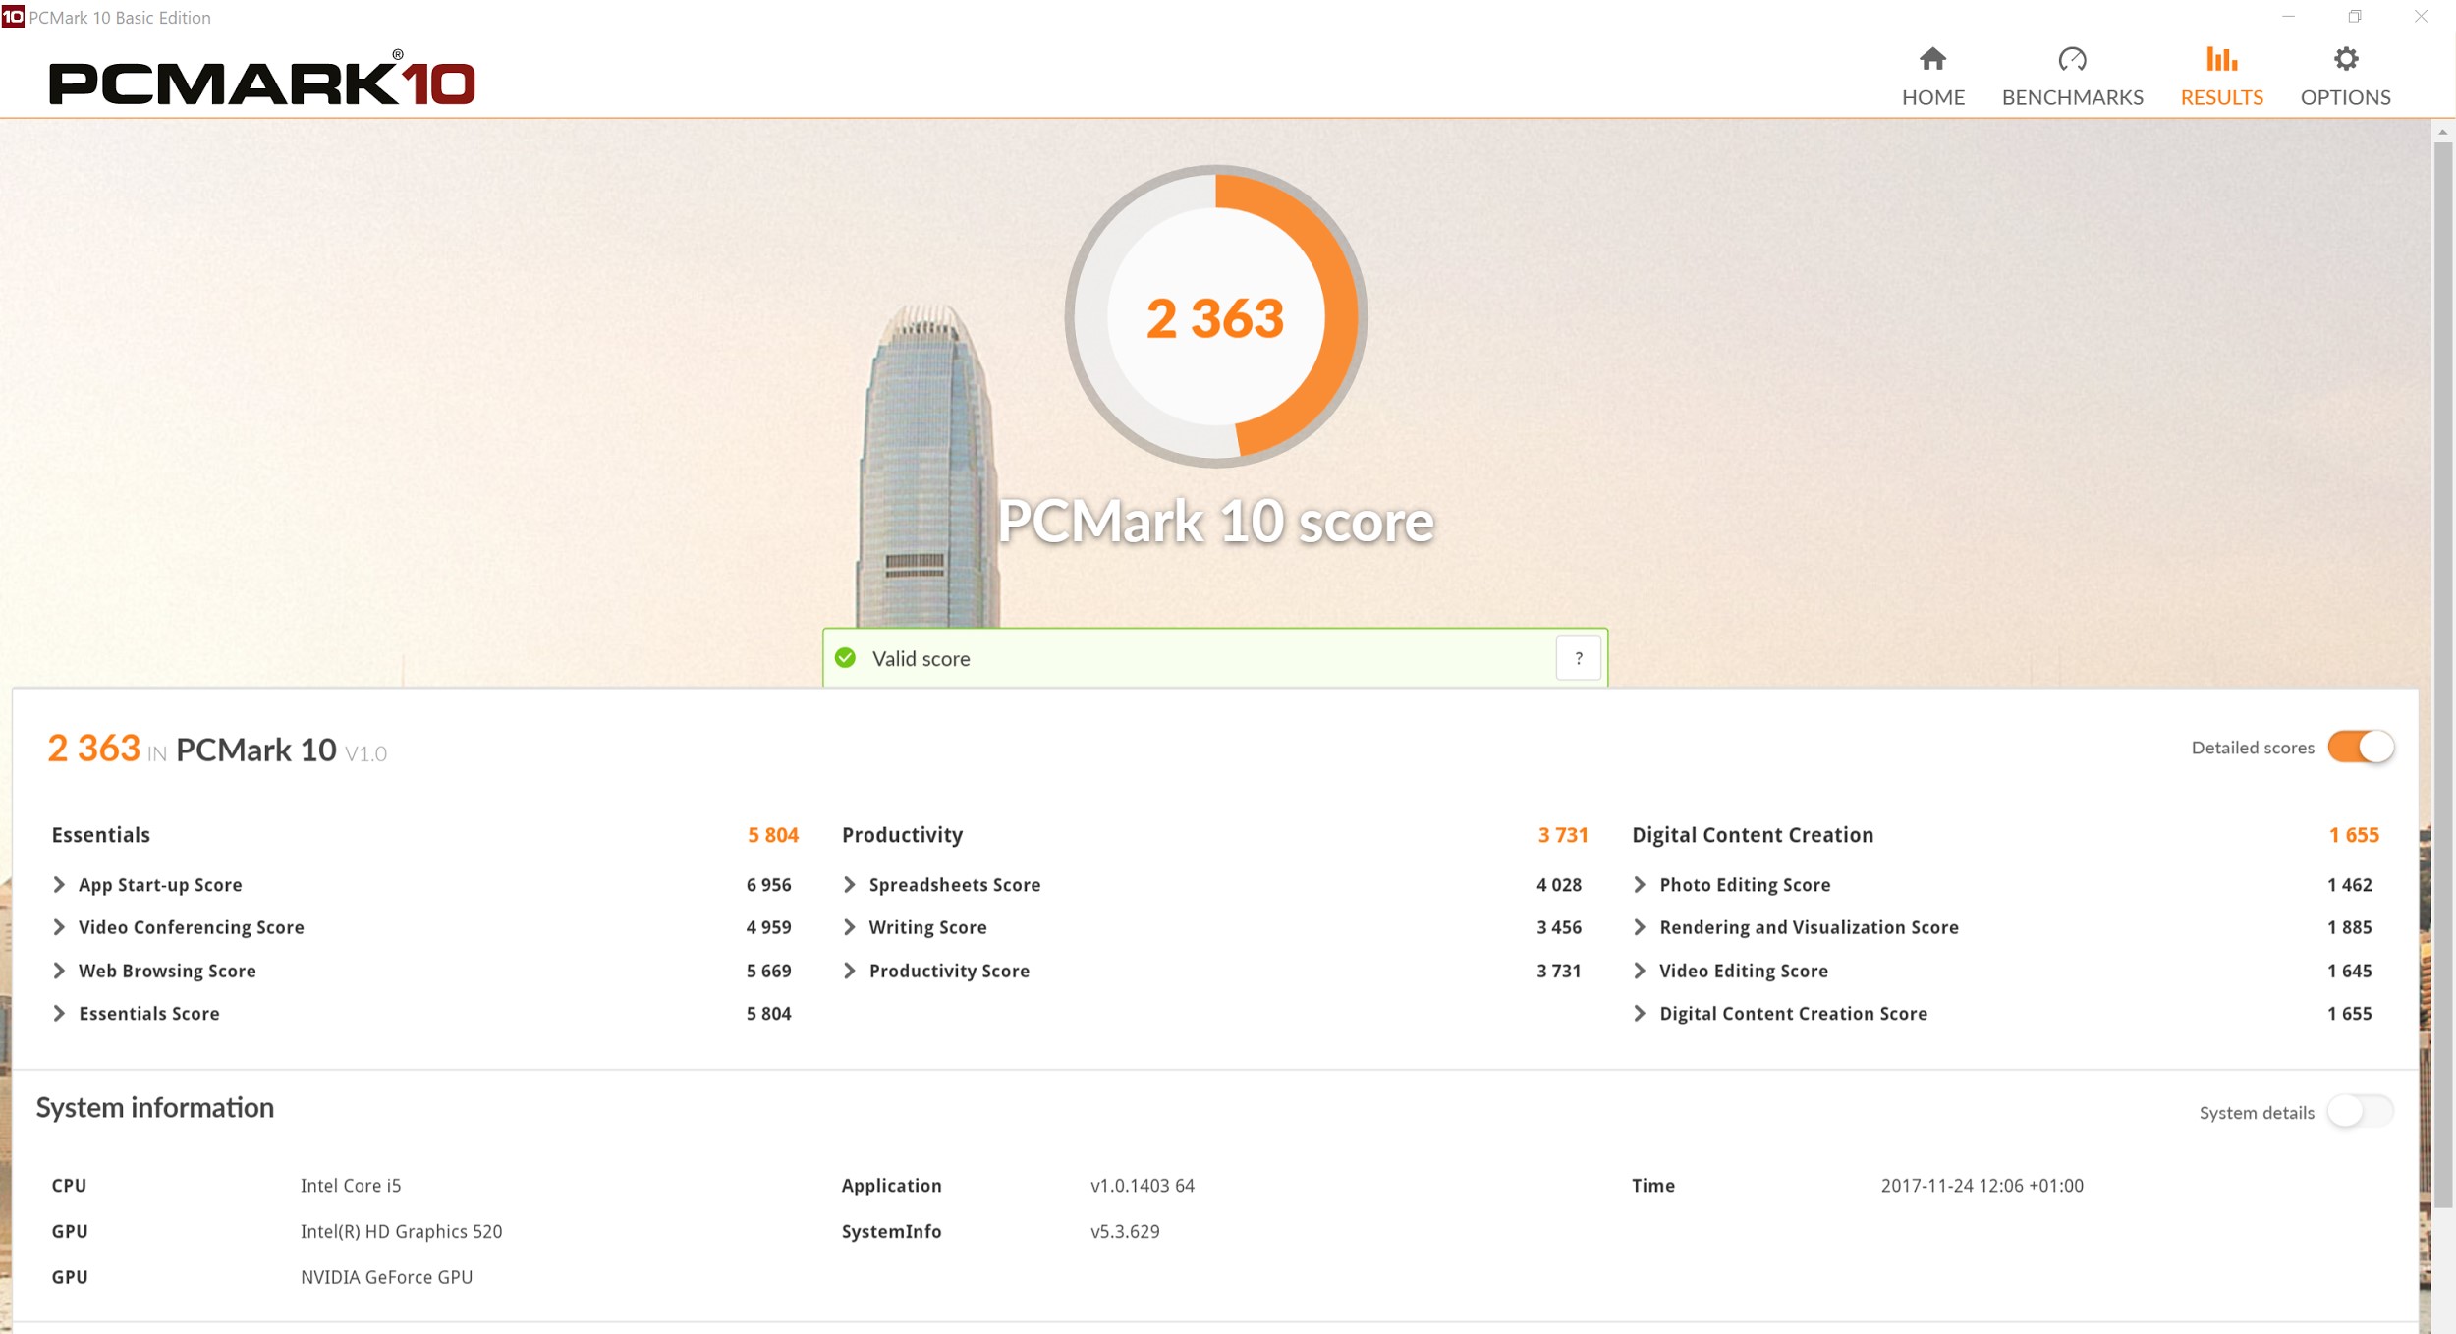The height and width of the screenshot is (1334, 2456).
Task: Open the HOME tab
Action: pos(1932,77)
